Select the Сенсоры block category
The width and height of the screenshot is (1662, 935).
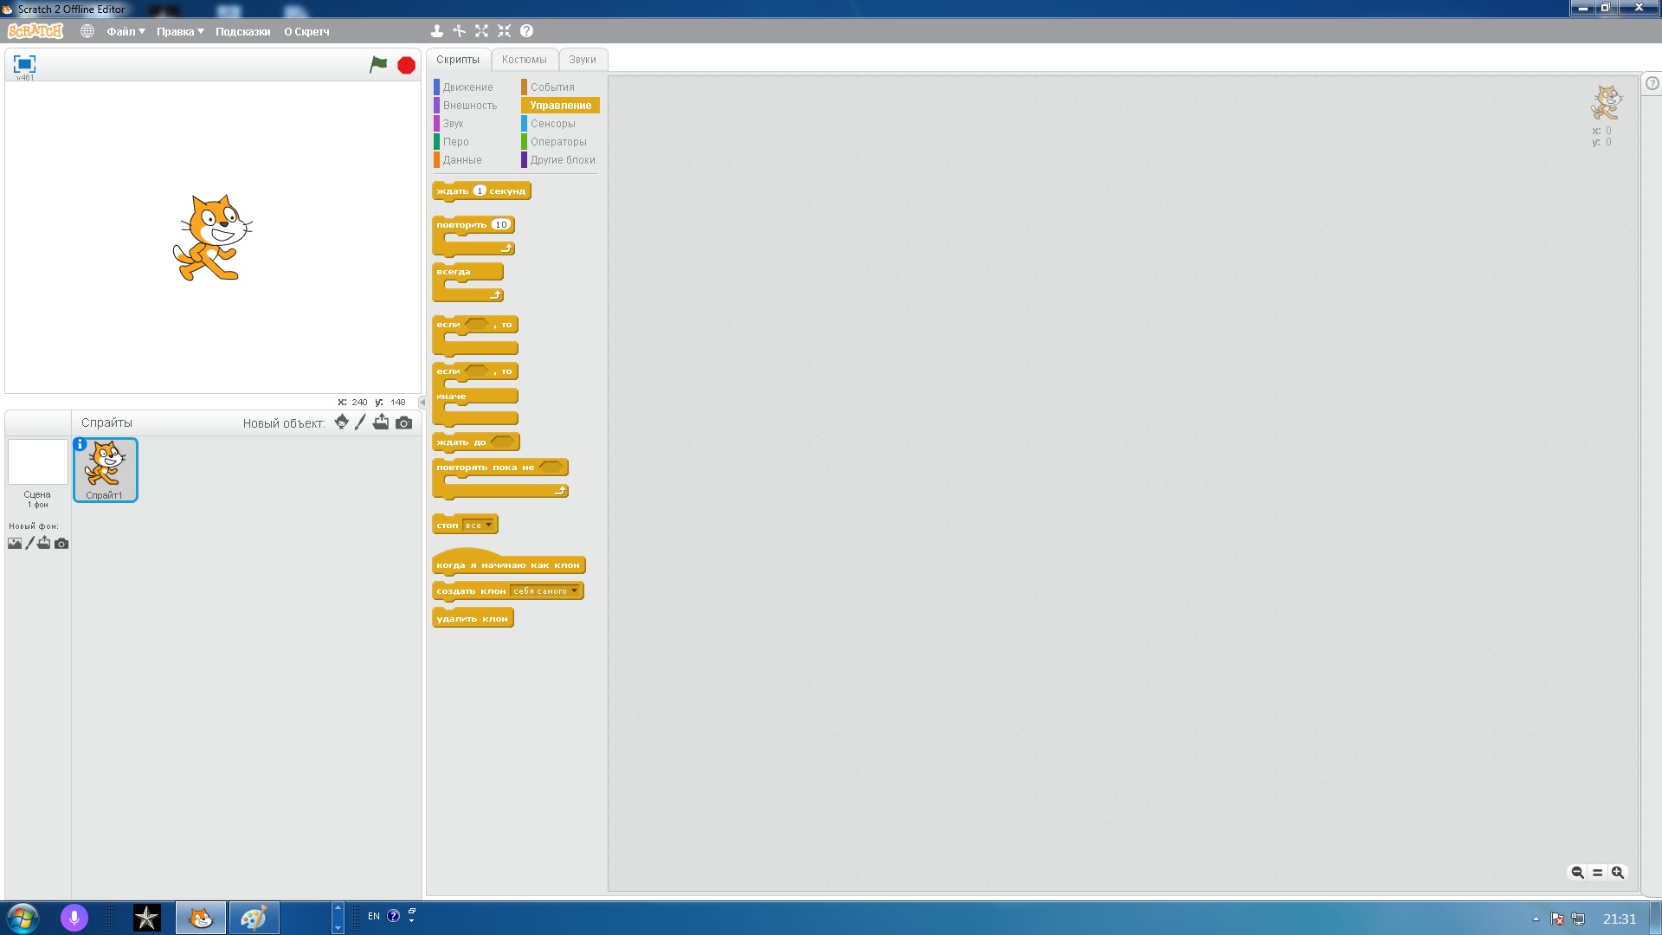click(x=553, y=124)
